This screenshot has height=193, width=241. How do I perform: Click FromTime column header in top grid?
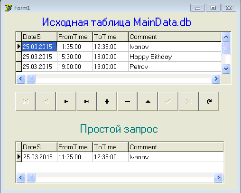[75, 37]
